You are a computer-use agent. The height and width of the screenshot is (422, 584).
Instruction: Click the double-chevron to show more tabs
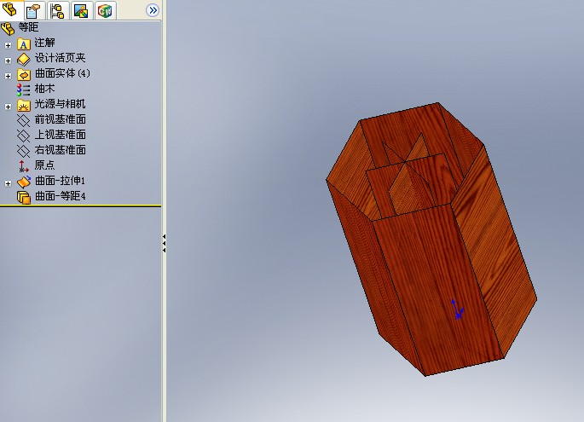click(x=153, y=10)
